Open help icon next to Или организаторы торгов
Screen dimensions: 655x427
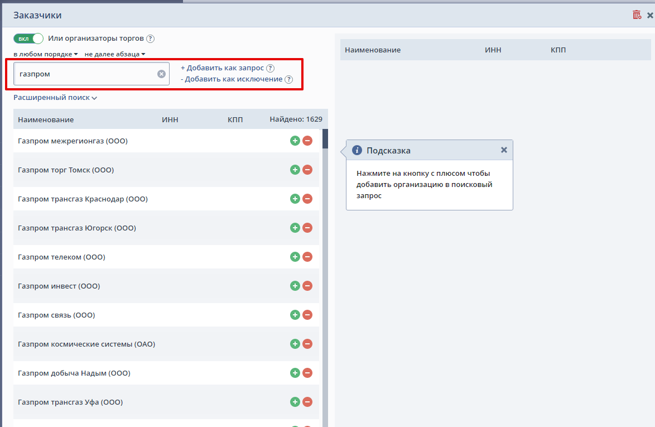[151, 39]
